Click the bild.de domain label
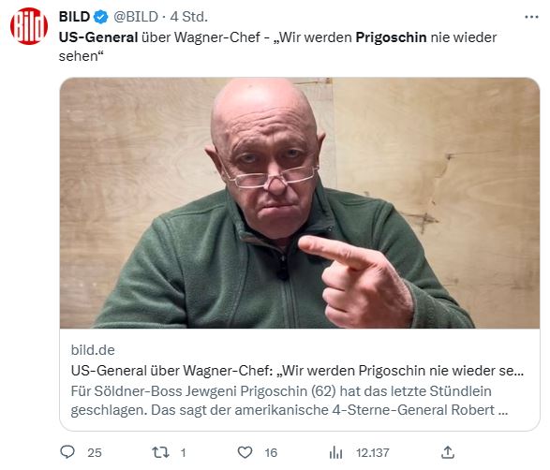 pyautogui.click(x=93, y=350)
